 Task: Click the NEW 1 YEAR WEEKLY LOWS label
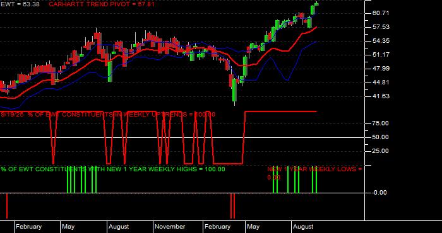[314, 173]
